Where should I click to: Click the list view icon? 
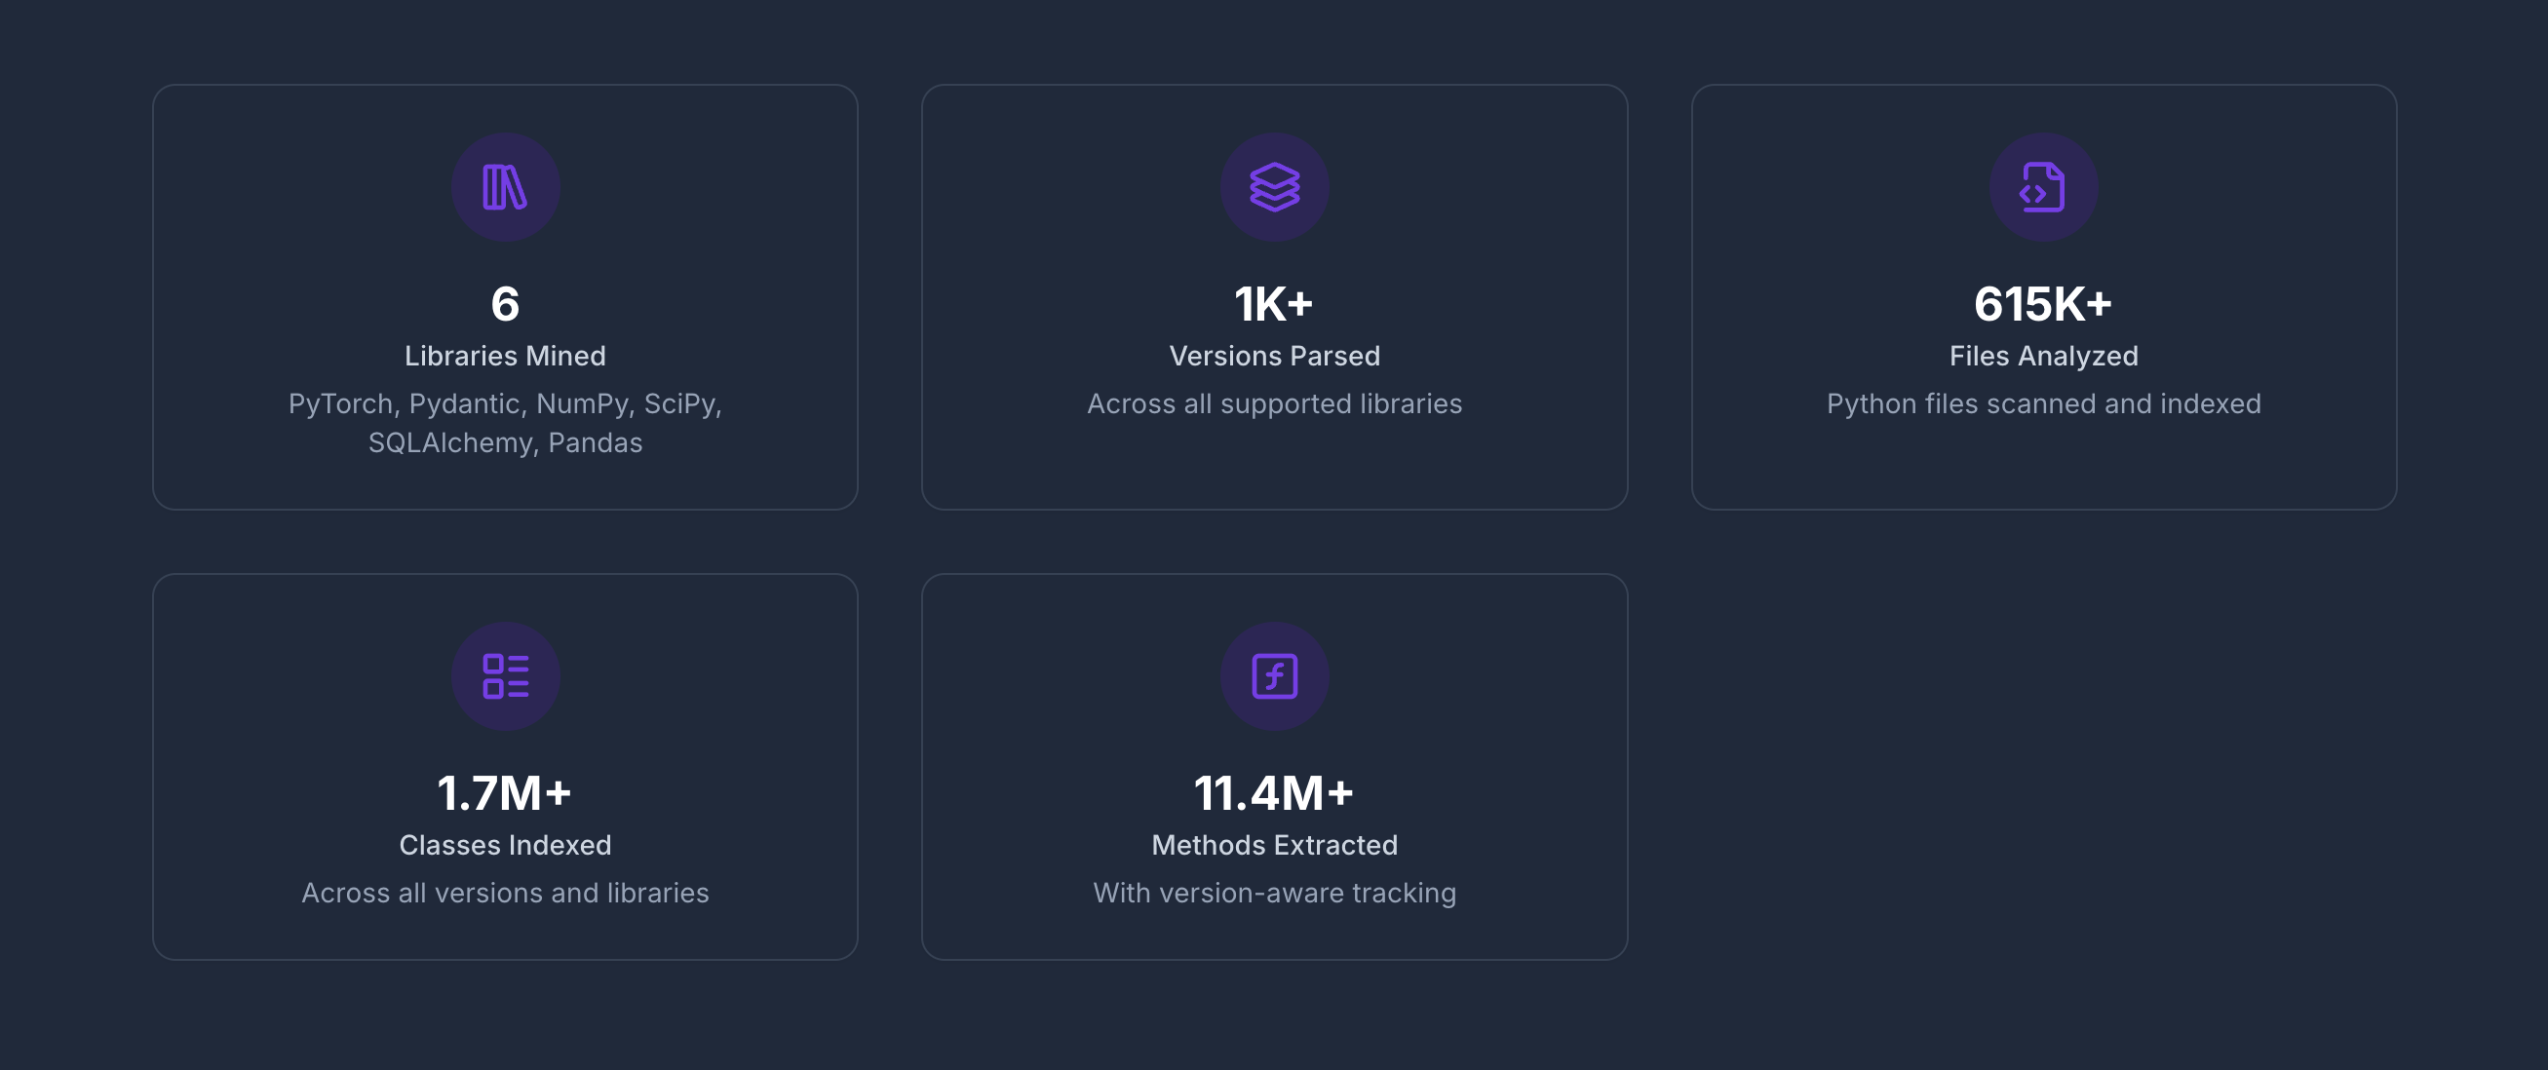click(505, 676)
